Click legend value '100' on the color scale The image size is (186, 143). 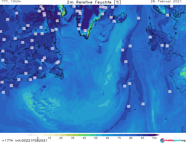point(154,138)
